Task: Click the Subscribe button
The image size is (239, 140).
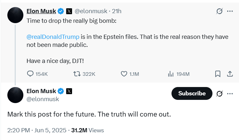Action: (x=192, y=93)
